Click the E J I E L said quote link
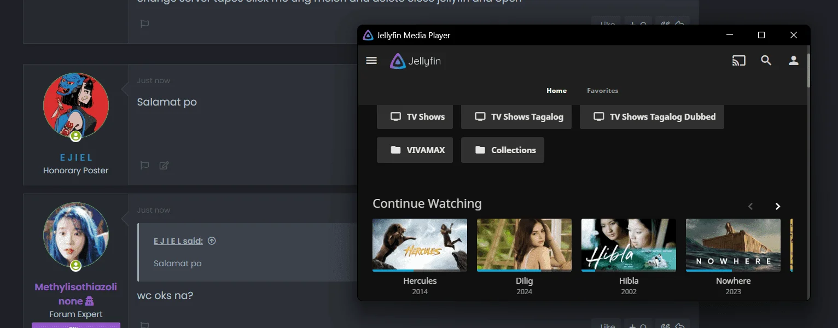This screenshot has height=328, width=838. (178, 241)
